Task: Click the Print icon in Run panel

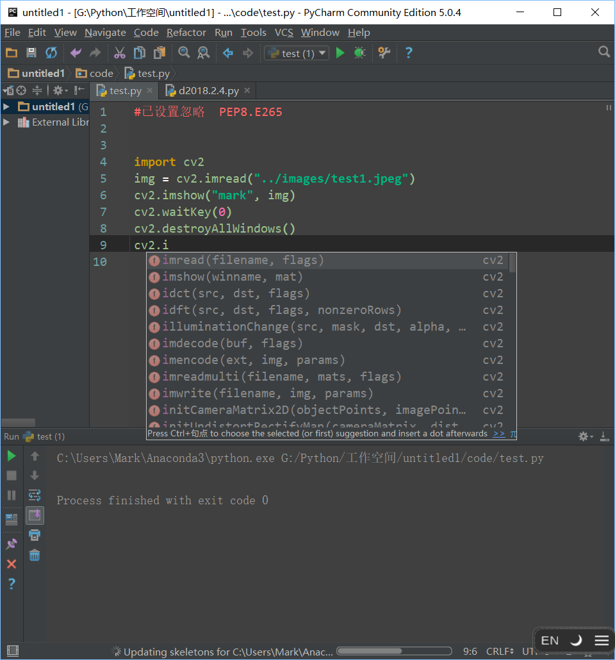Action: click(35, 536)
